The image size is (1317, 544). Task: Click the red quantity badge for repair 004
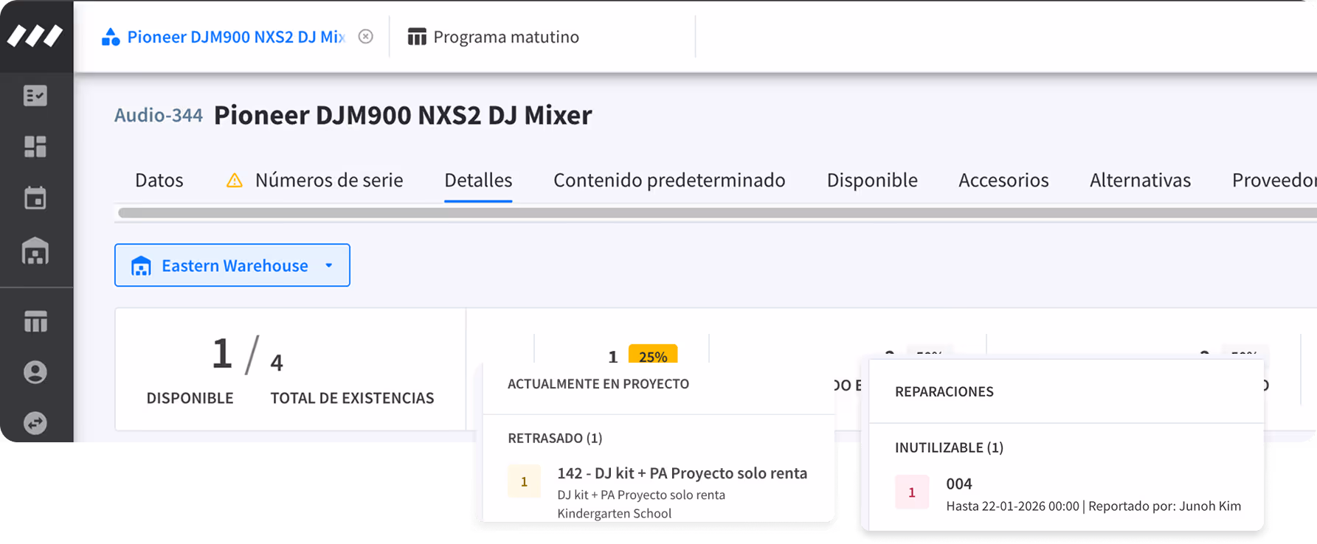pyautogui.click(x=912, y=492)
